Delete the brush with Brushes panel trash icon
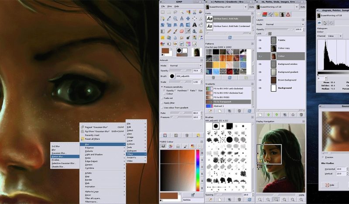This screenshot has height=204, width=349. (239, 200)
